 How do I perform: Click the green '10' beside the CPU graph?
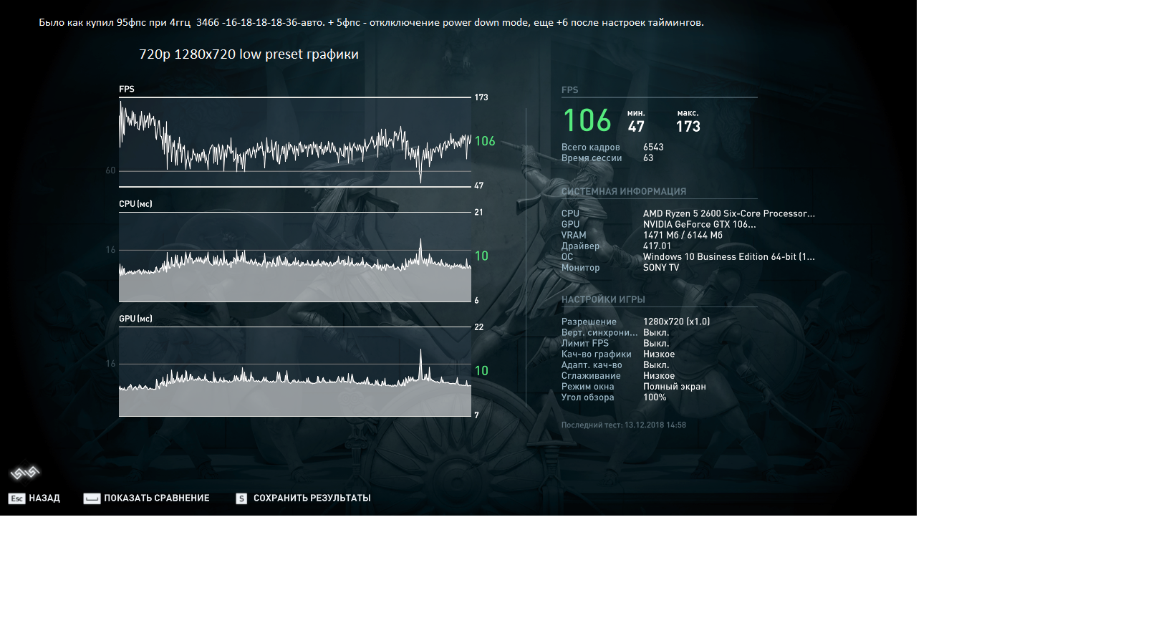[481, 256]
